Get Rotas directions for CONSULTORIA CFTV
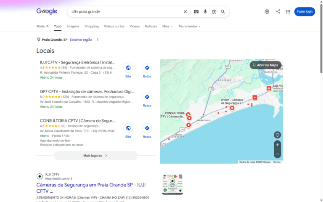Image resolution: width=323 pixels, height=202 pixels. (x=147, y=128)
